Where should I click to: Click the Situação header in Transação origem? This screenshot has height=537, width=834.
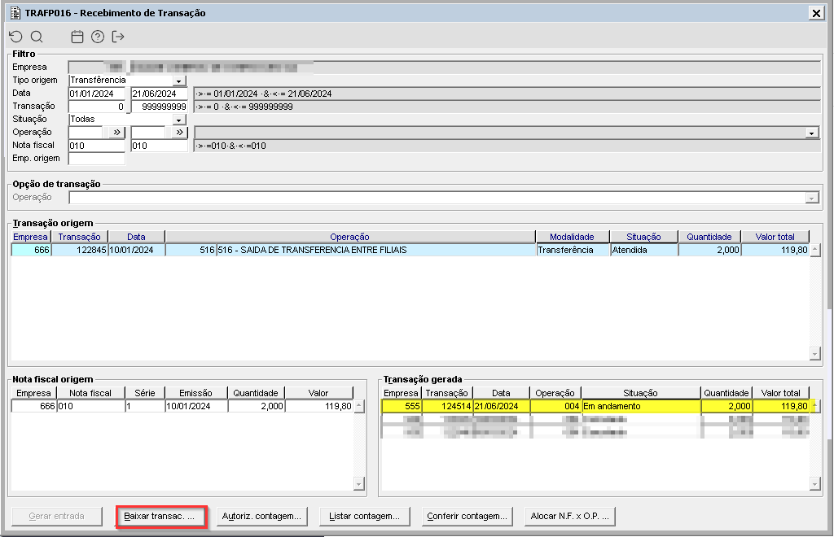(x=643, y=237)
